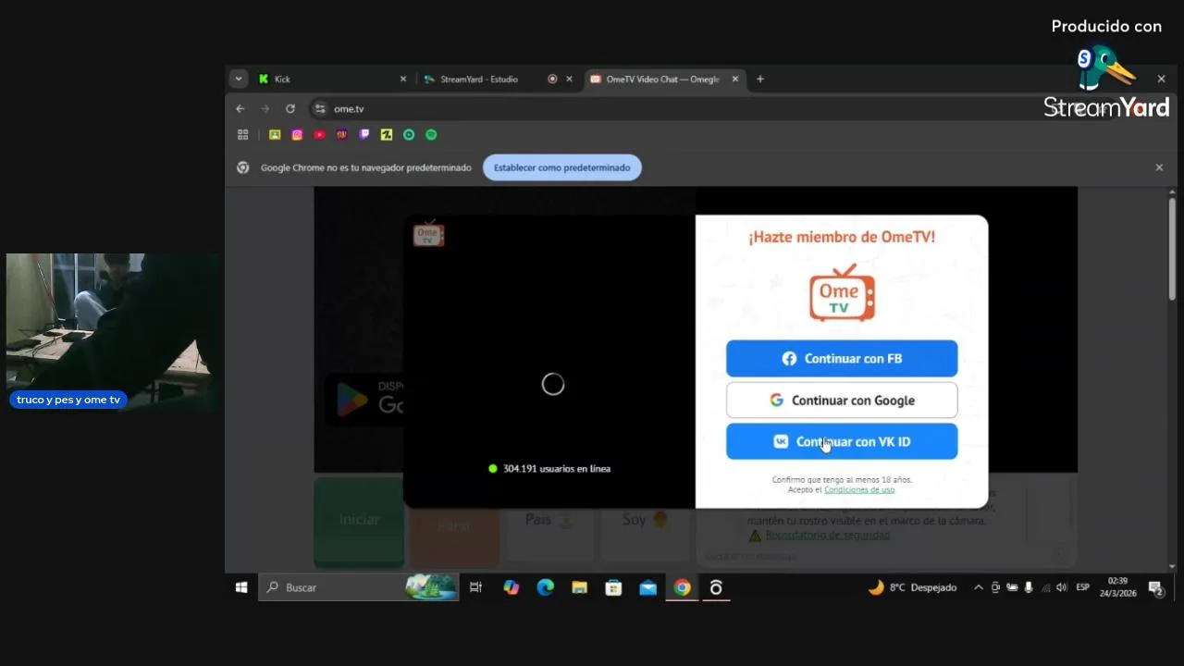
Task: Open the Windows Start menu
Action: coord(241,587)
